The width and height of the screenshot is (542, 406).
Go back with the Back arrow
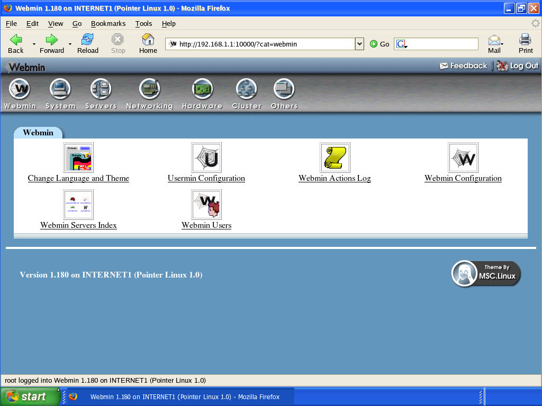(16, 44)
